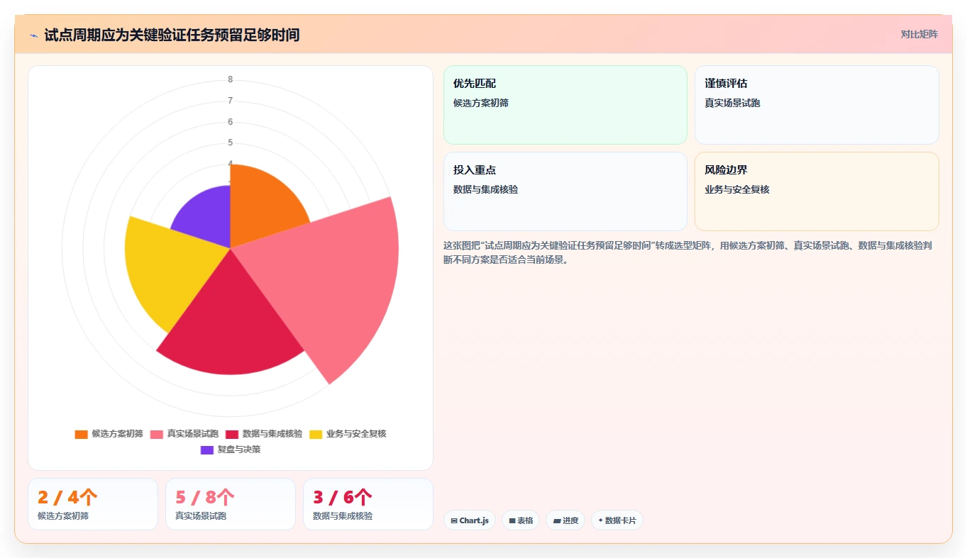Screen dimensions: 967x558
Task: Toggle the 业务与安全复核 legend item
Action: (348, 434)
